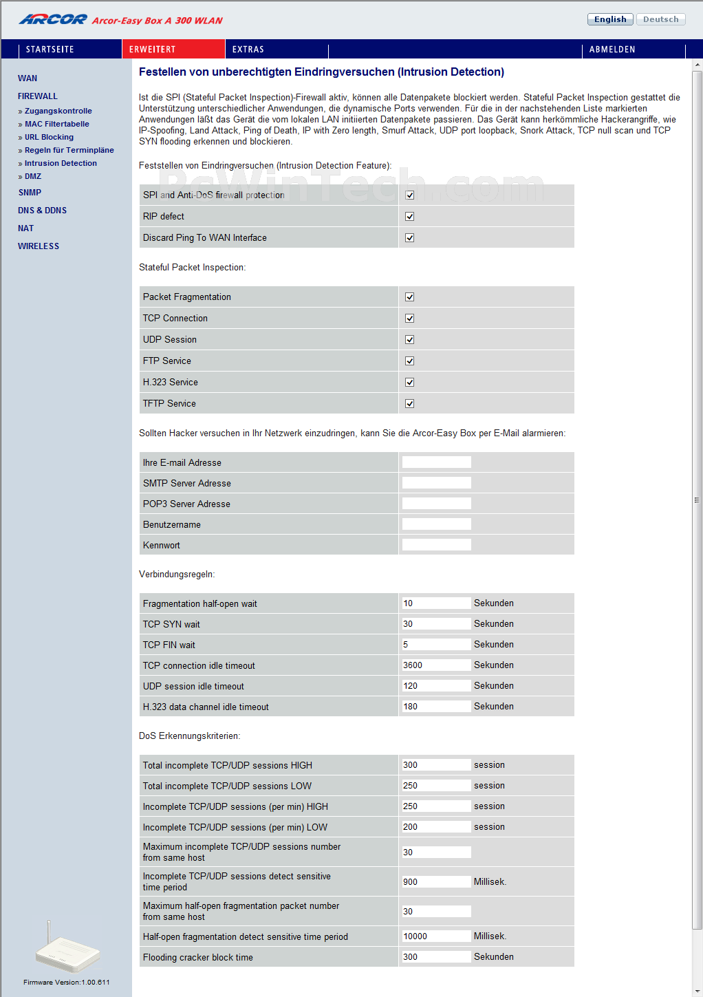703x997 pixels.
Task: Open the Startseite tab
Action: pos(50,50)
